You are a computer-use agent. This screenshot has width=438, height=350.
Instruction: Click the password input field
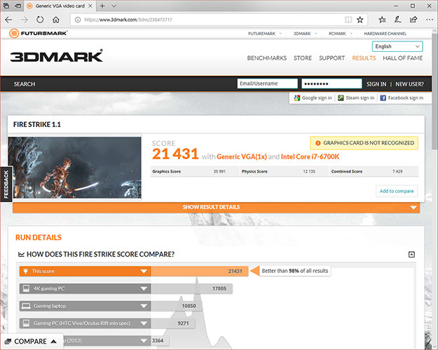pos(331,83)
